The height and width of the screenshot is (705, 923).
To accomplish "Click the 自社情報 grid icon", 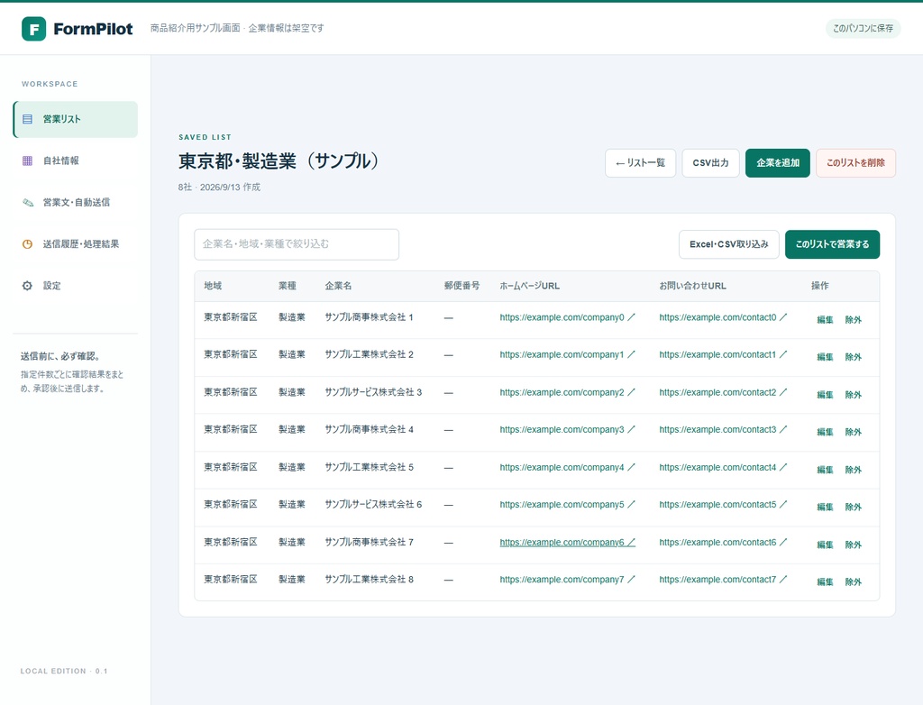I will click(x=28, y=160).
